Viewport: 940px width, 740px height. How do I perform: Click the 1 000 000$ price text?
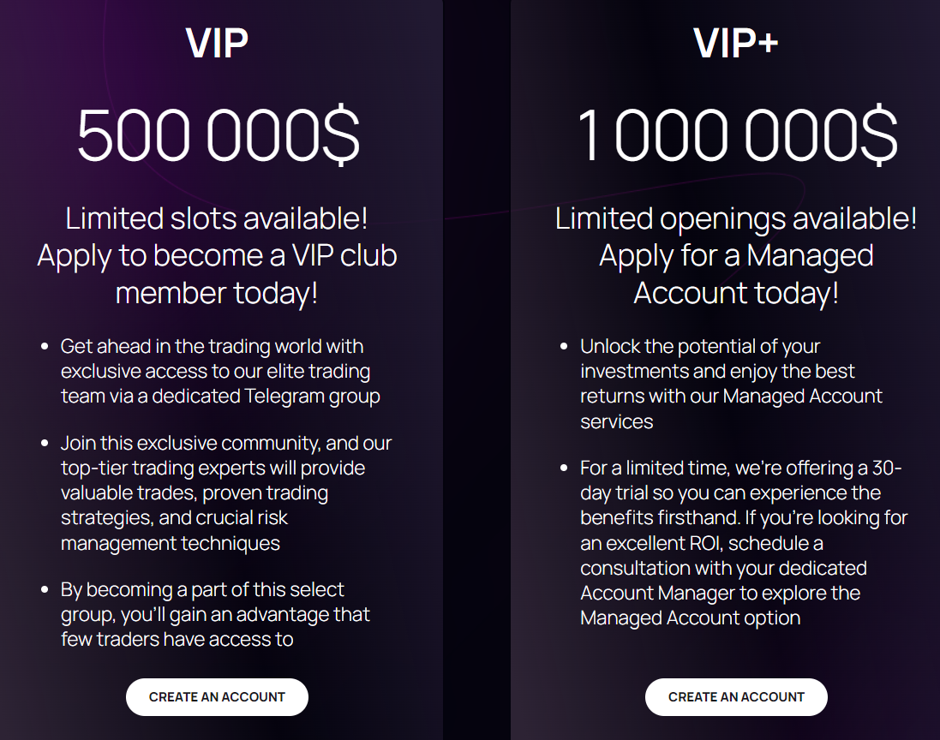tap(737, 134)
